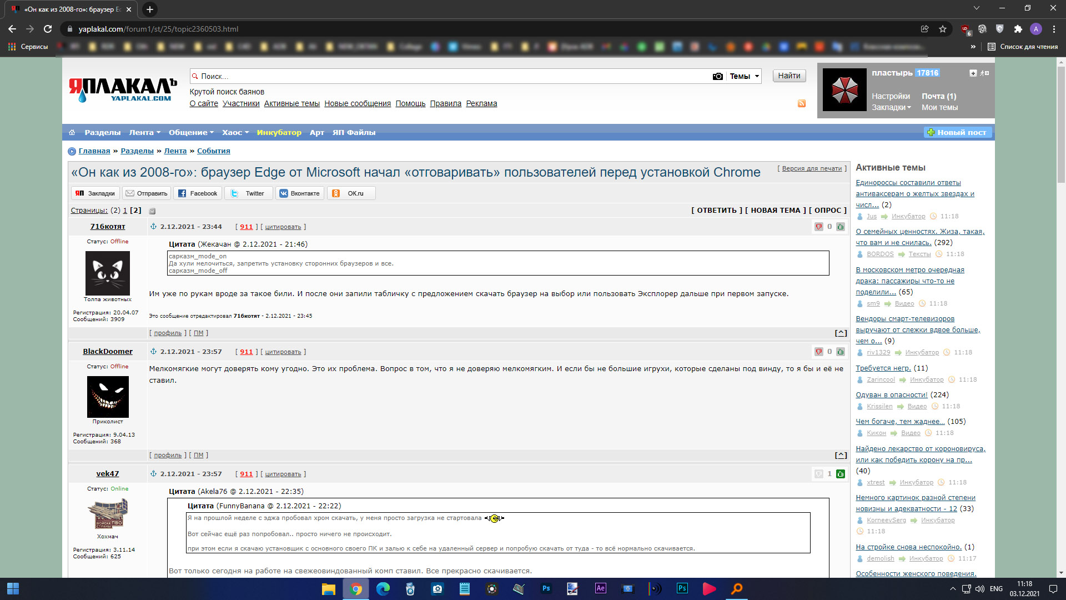The height and width of the screenshot is (600, 1066).
Task: Share the topic on Twitter
Action: pos(248,193)
